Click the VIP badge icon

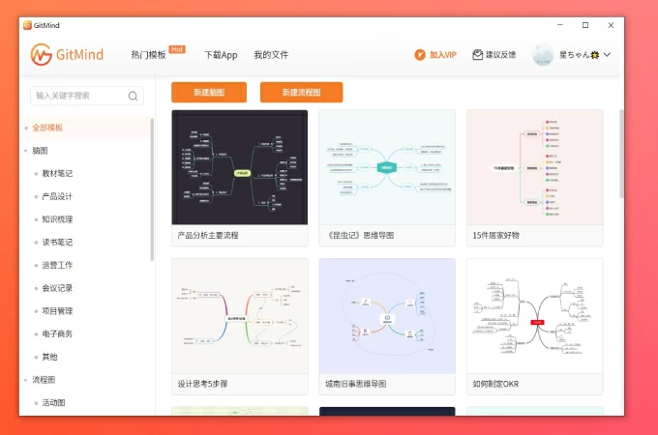(x=420, y=55)
